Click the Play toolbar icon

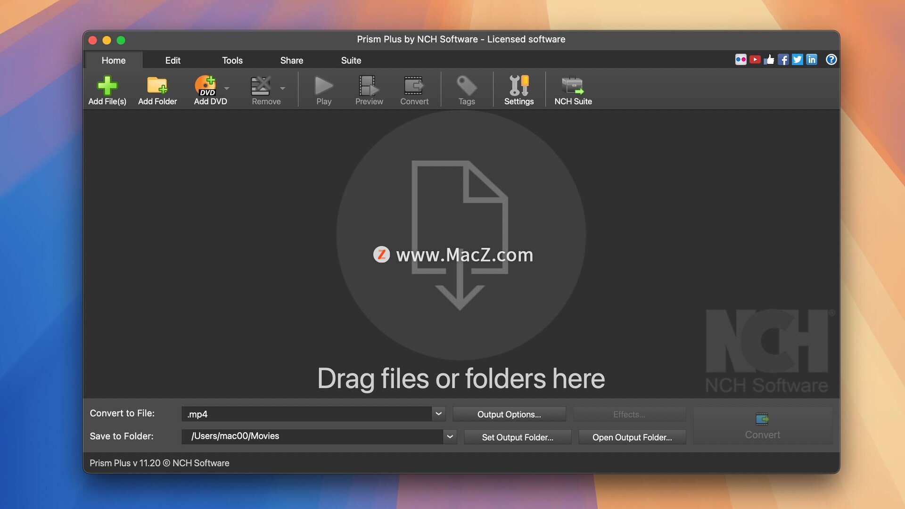point(324,85)
